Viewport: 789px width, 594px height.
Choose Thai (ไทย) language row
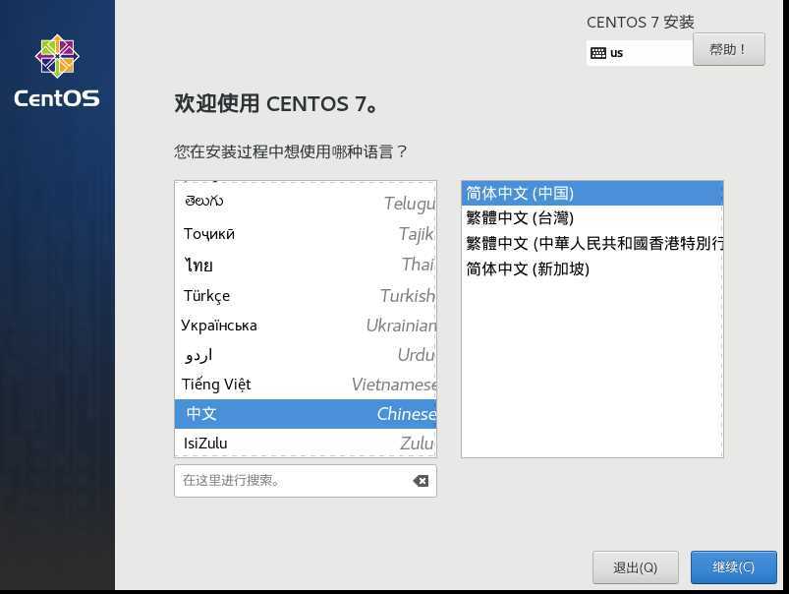306,265
